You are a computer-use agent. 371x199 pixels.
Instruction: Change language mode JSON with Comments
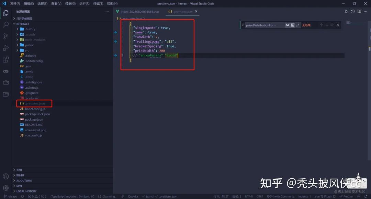(x=281, y=196)
